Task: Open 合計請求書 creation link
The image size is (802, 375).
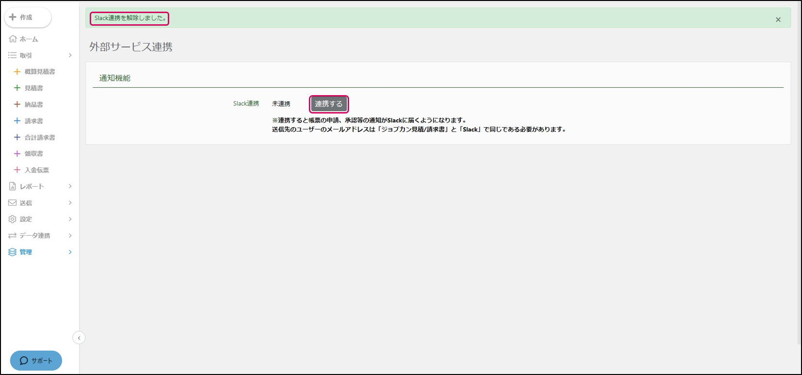Action: tap(40, 138)
